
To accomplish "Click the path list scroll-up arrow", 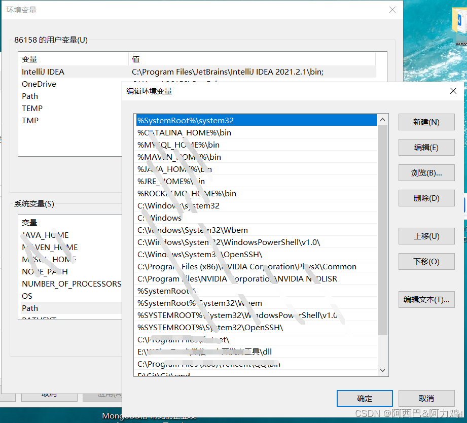I will click(383, 120).
